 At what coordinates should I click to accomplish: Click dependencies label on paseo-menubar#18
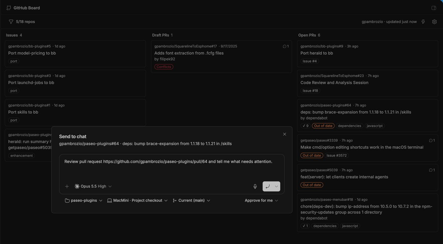[x=325, y=226]
